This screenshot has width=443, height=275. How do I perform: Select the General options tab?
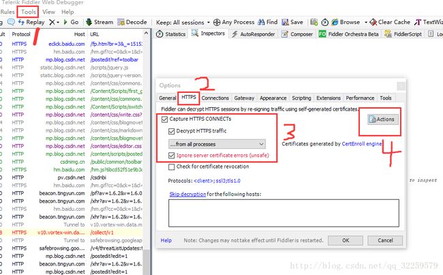[167, 98]
